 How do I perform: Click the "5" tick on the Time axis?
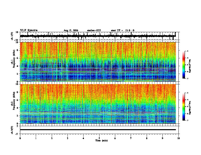click(x=99, y=138)
